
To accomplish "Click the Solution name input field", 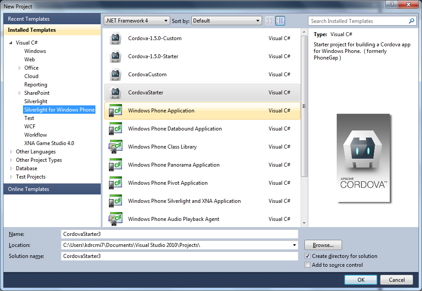I will 179,256.
